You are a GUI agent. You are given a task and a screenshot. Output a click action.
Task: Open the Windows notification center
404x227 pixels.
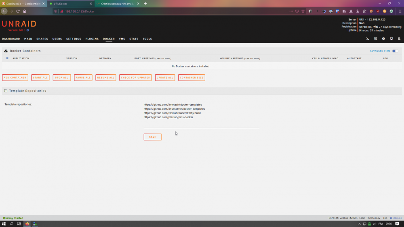(397, 224)
